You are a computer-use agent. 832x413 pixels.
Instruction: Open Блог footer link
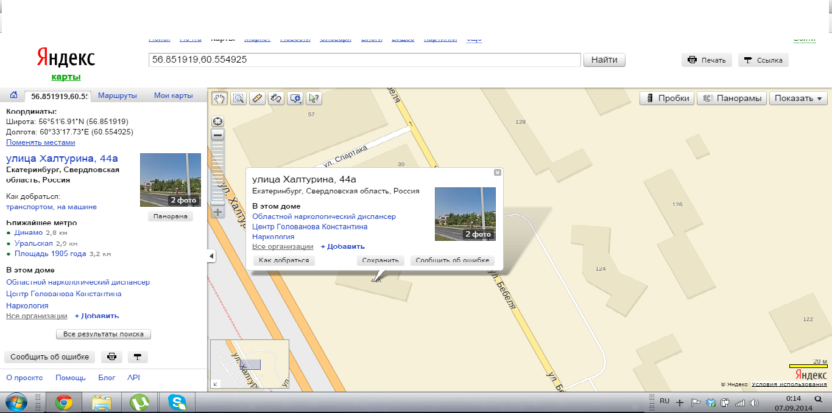tap(107, 378)
